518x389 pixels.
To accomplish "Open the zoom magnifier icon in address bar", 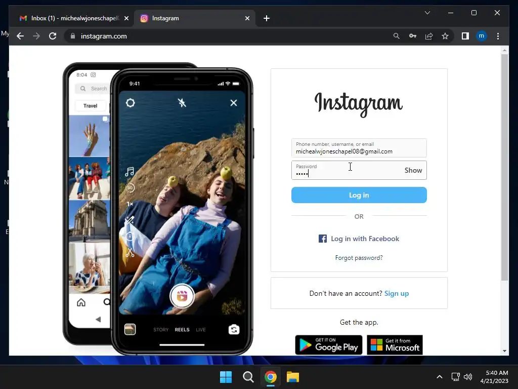I will [x=397, y=36].
